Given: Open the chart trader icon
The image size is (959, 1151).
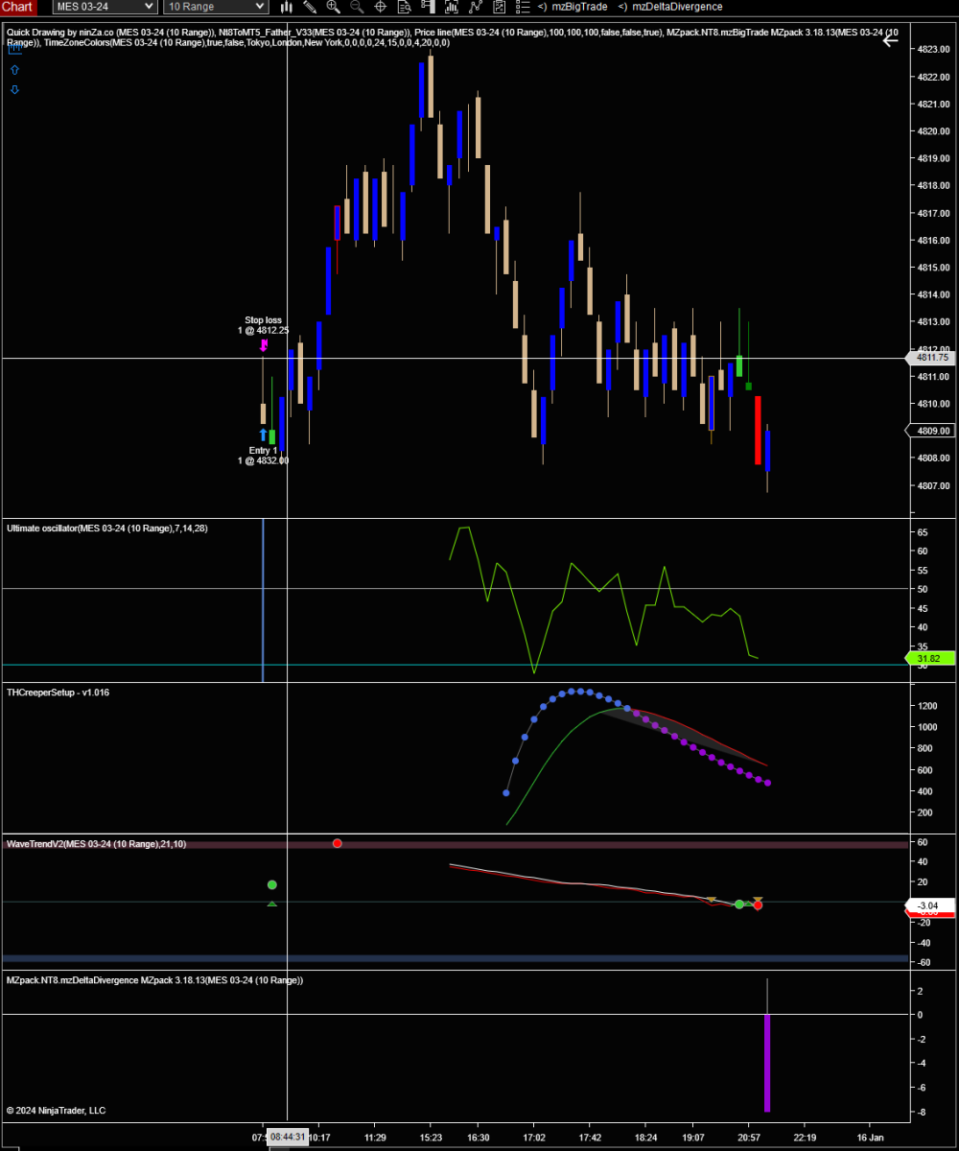Looking at the screenshot, I should point(428,7).
